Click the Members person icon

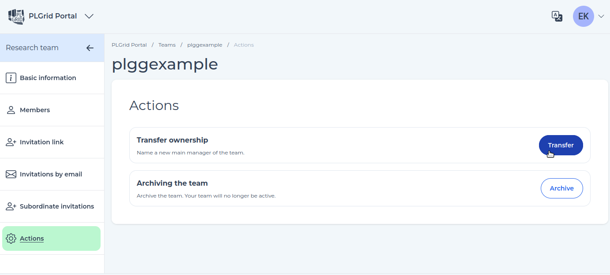[11, 110]
